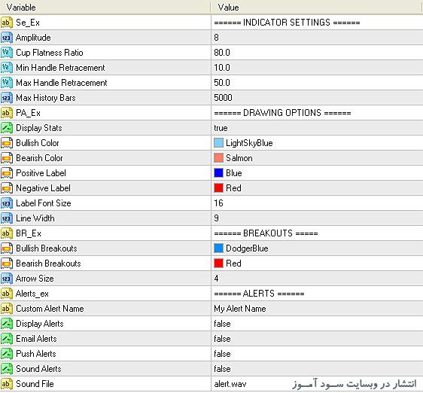Edit the Max History Bars value 5000
423x393 pixels.
tap(317, 98)
